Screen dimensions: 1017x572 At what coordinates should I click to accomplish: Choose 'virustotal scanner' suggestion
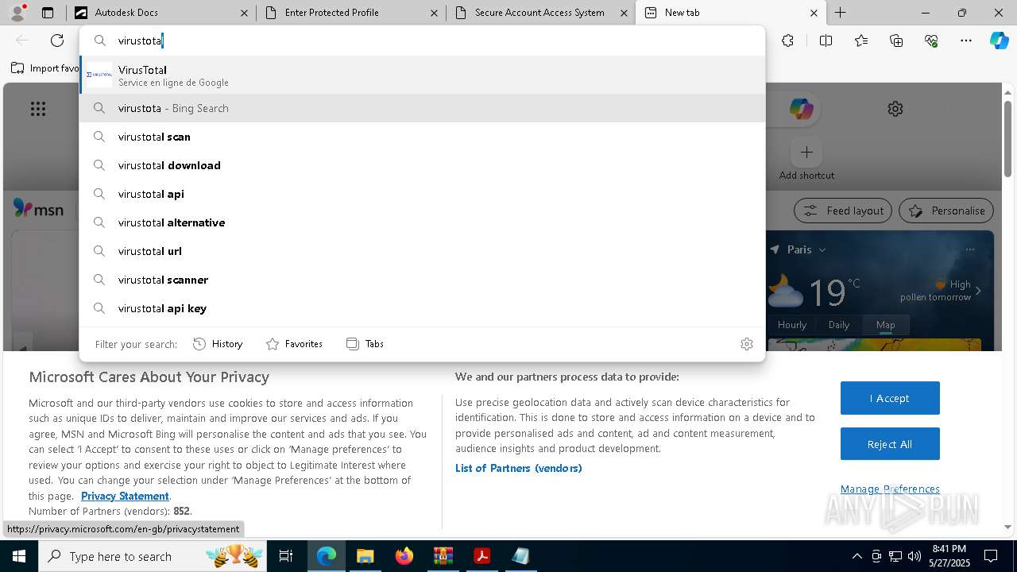tap(422, 280)
